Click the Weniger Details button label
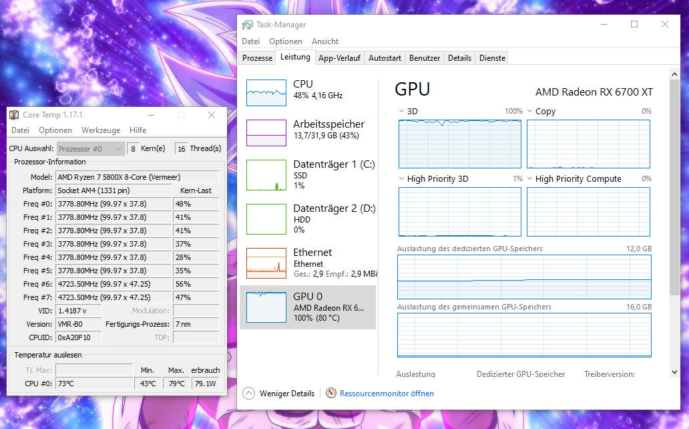The height and width of the screenshot is (429, 689). pos(287,394)
